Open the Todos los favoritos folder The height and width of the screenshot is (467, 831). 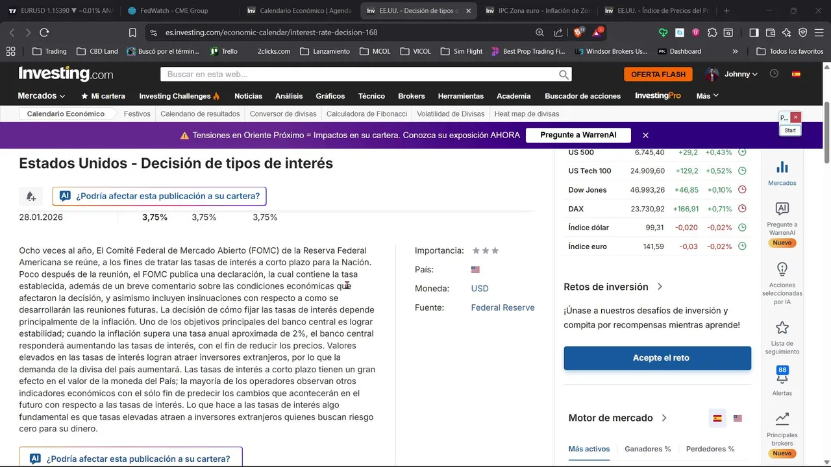click(790, 51)
